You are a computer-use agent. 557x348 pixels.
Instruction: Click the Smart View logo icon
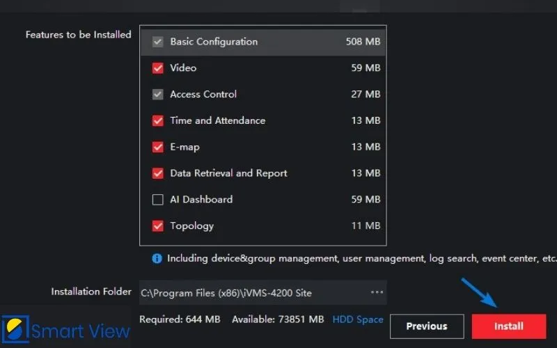tap(15, 329)
